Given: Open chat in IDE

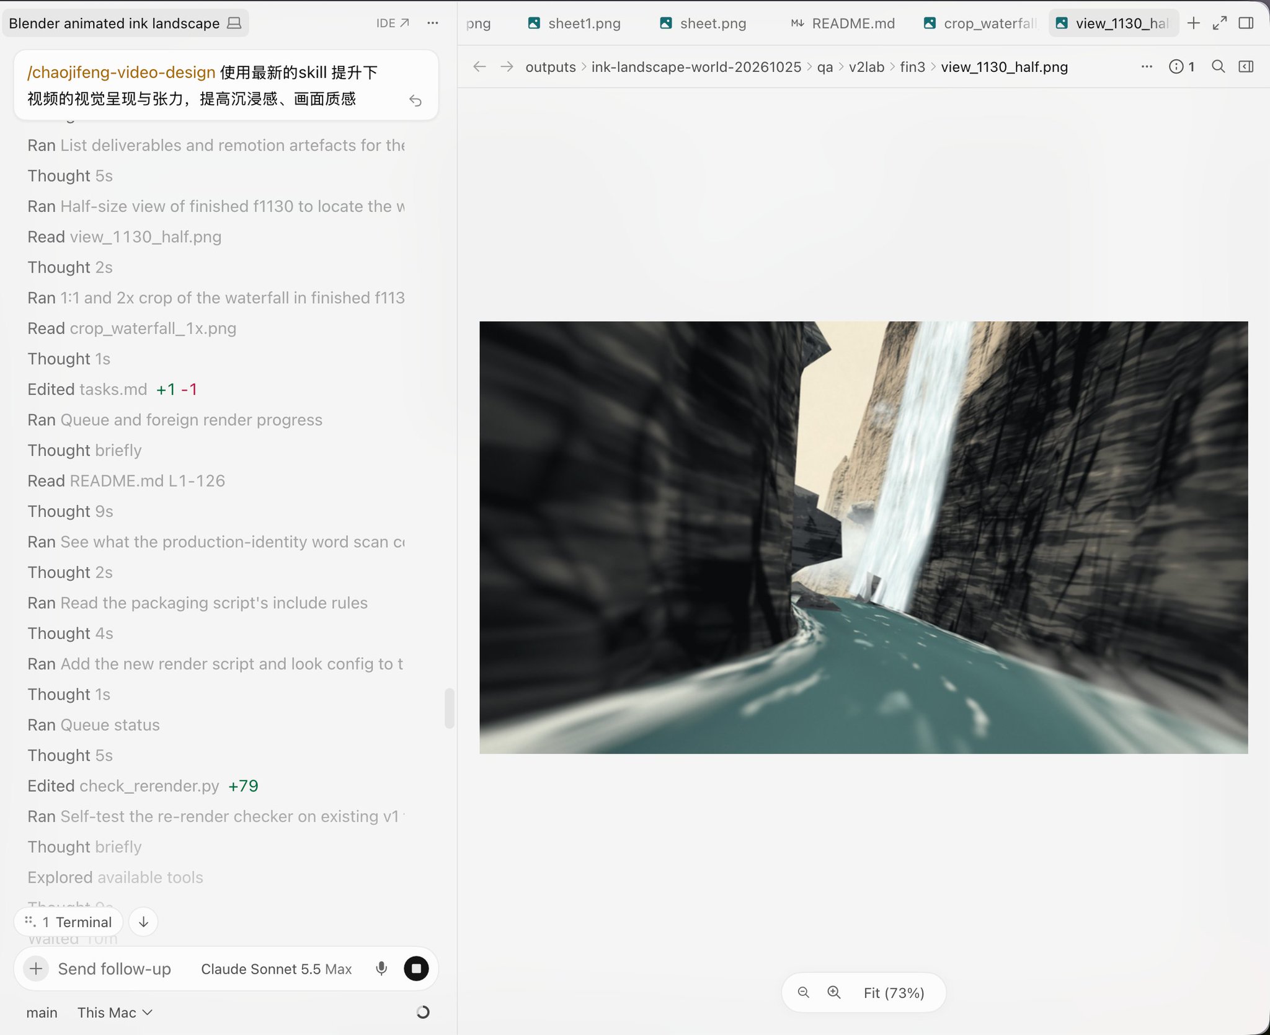Looking at the screenshot, I should (x=393, y=23).
